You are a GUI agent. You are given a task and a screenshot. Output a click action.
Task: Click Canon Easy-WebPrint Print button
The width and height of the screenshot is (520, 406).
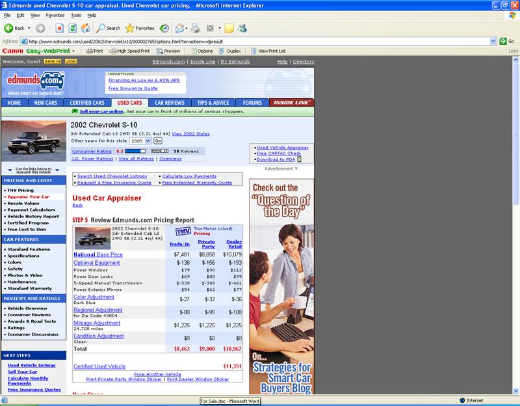95,51
